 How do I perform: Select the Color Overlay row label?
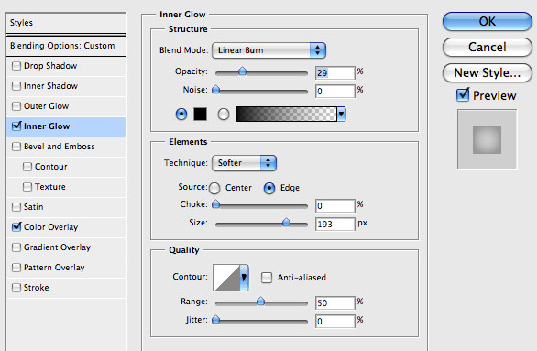tap(51, 227)
